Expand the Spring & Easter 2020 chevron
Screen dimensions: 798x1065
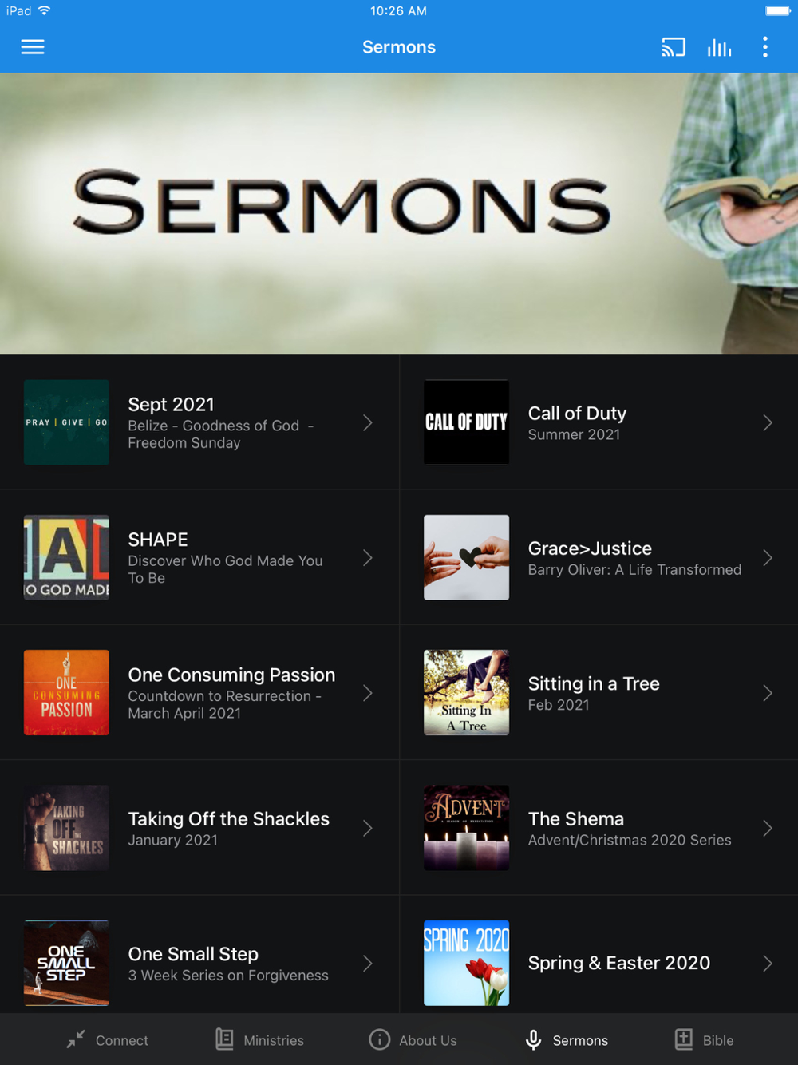pos(768,964)
